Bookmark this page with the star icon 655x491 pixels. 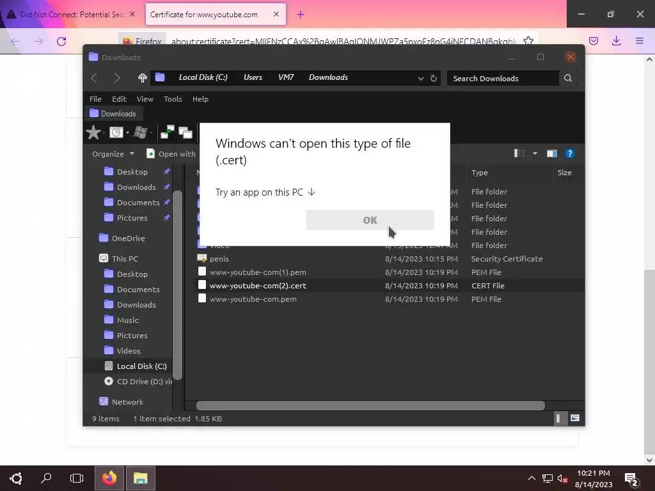(x=528, y=41)
